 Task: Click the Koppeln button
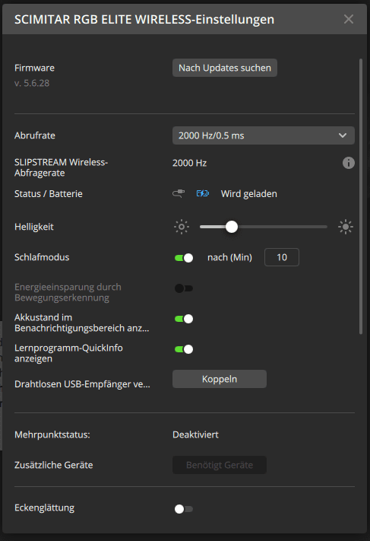[x=220, y=379]
